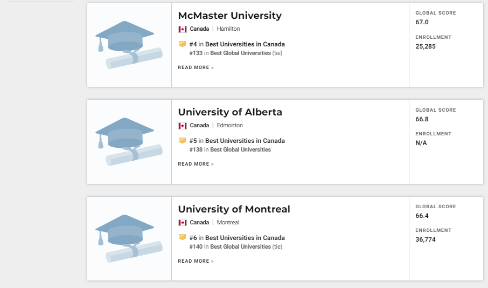Viewport: 488px width, 288px height.
Task: Click the yellow badge icon beside #6 ranking
Action: (x=183, y=237)
